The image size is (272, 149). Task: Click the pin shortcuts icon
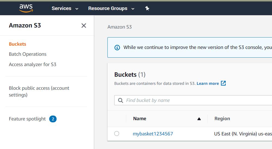coord(147,8)
